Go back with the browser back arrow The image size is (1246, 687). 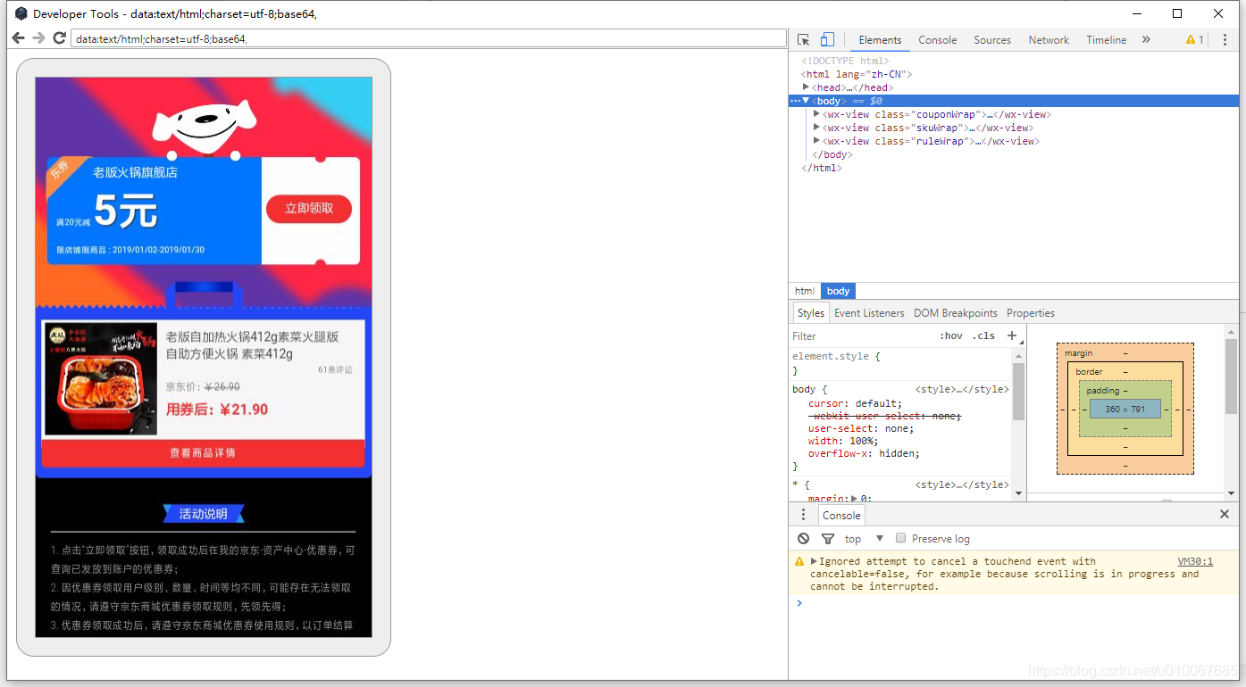(18, 38)
